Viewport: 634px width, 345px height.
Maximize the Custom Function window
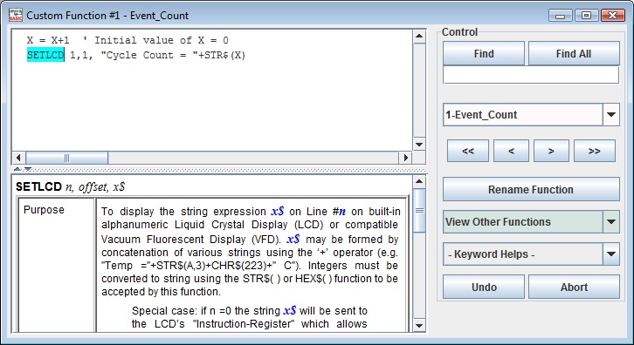click(586, 16)
